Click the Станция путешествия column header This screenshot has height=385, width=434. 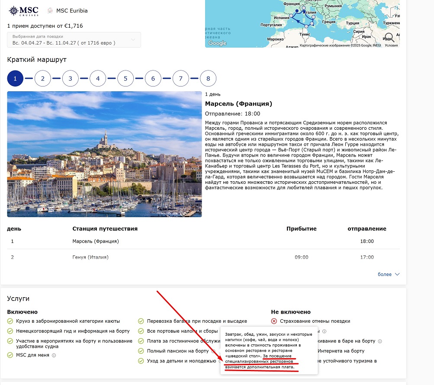coord(105,228)
